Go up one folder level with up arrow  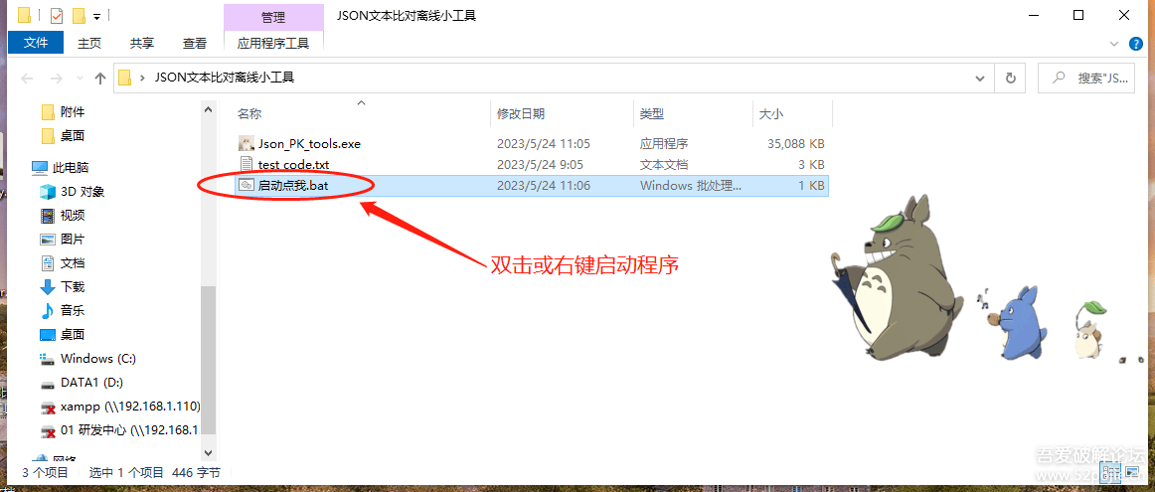tap(101, 79)
